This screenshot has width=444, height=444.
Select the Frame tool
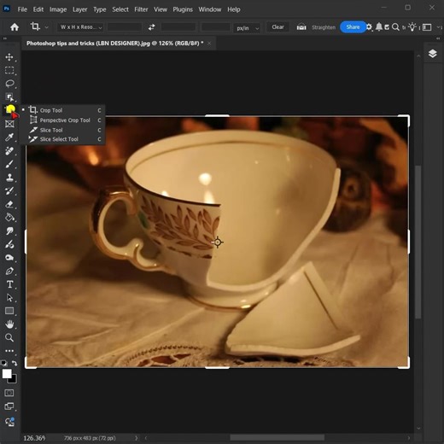point(9,124)
